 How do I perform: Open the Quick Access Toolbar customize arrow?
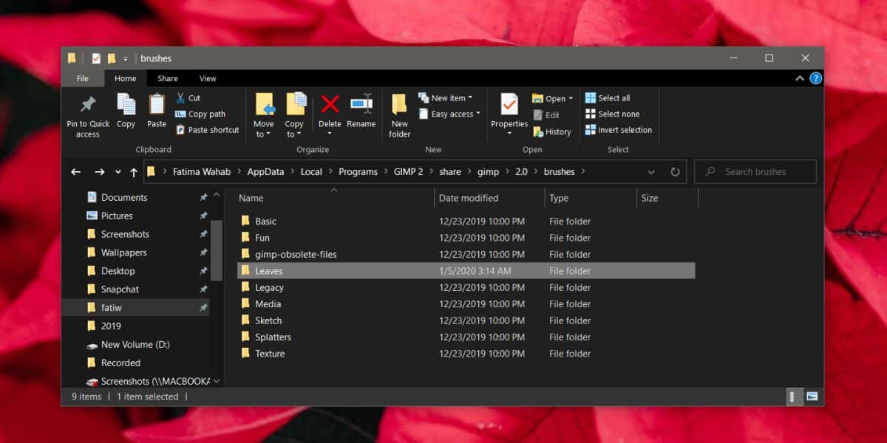point(126,58)
